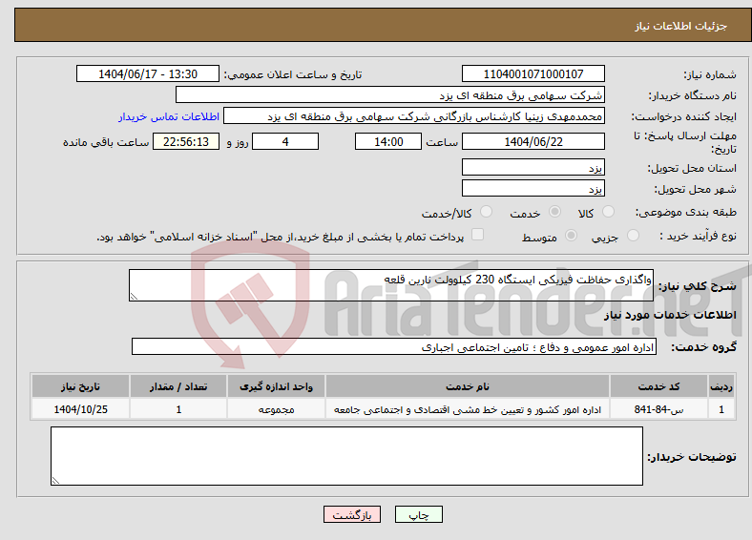Select the خدمت radio button
This screenshot has height=540, width=752.
[554, 212]
